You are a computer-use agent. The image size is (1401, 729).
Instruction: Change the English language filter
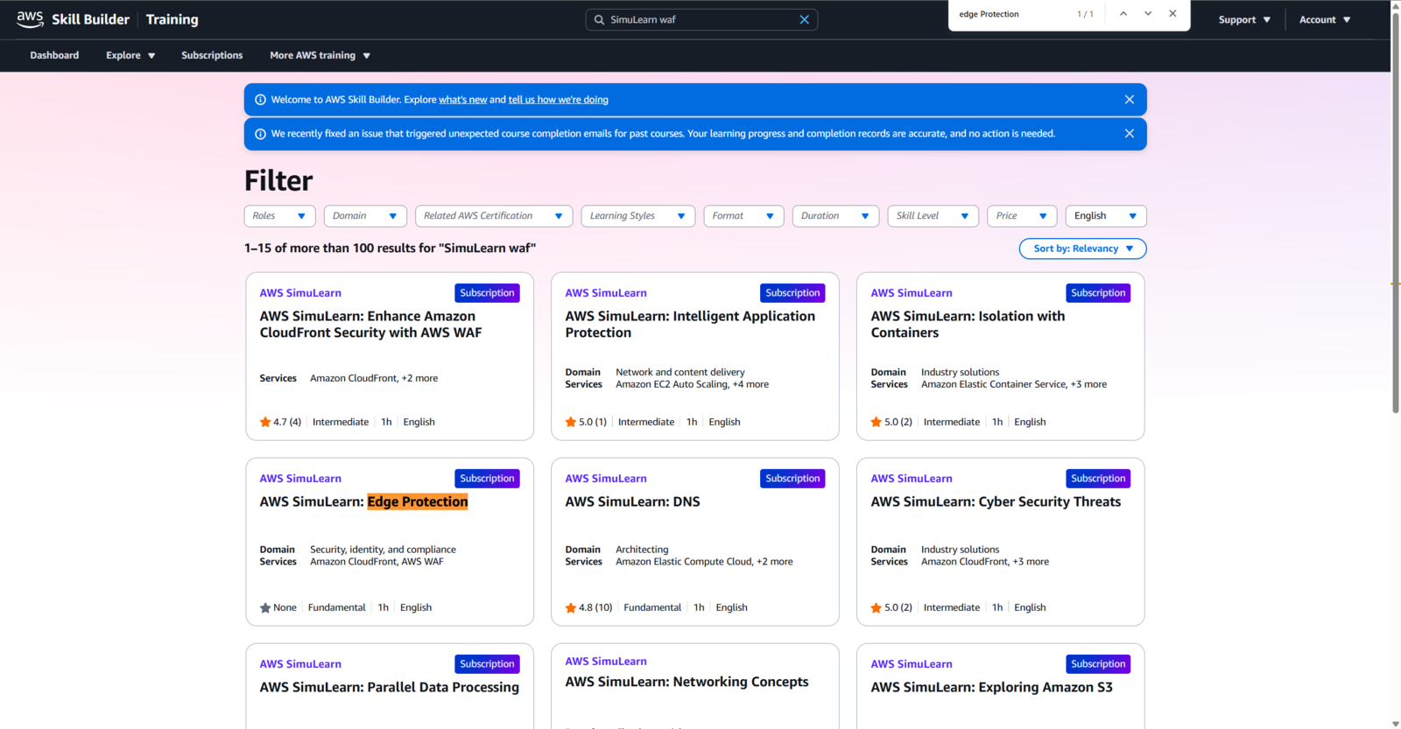(1106, 216)
